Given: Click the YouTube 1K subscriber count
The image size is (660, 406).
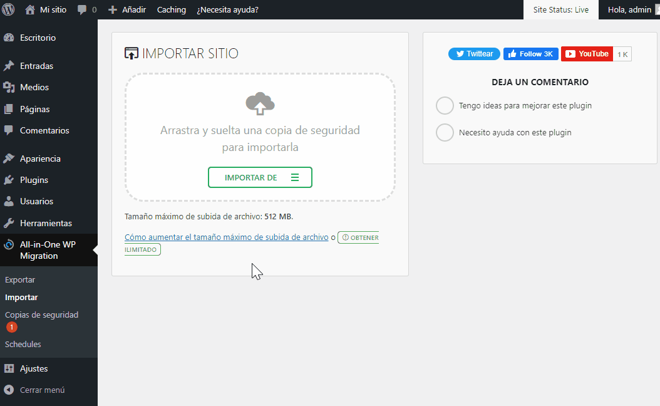Looking at the screenshot, I should pyautogui.click(x=622, y=54).
